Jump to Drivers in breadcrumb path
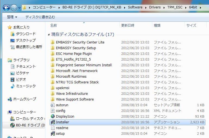This screenshot has height=138, width=209. 155,7
